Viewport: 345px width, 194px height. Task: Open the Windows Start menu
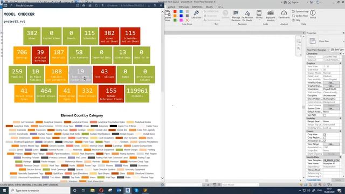[x=4, y=190]
